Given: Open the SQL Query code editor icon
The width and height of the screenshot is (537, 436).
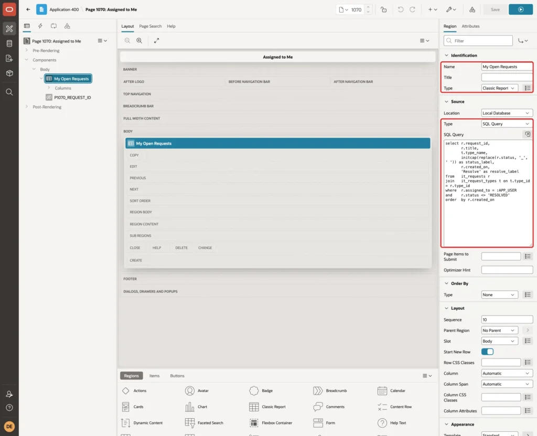Looking at the screenshot, I should coord(528,135).
